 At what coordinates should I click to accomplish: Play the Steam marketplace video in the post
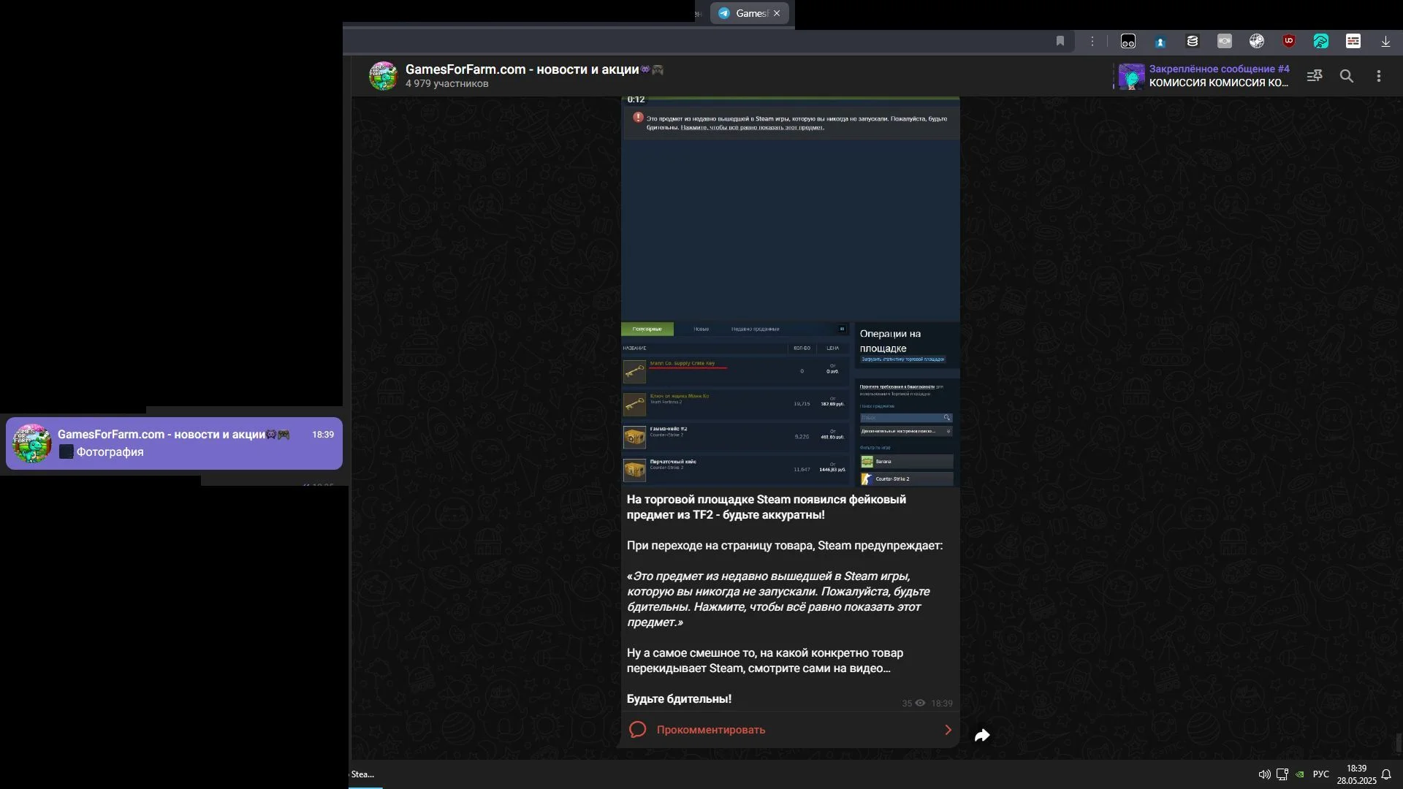[x=791, y=291]
